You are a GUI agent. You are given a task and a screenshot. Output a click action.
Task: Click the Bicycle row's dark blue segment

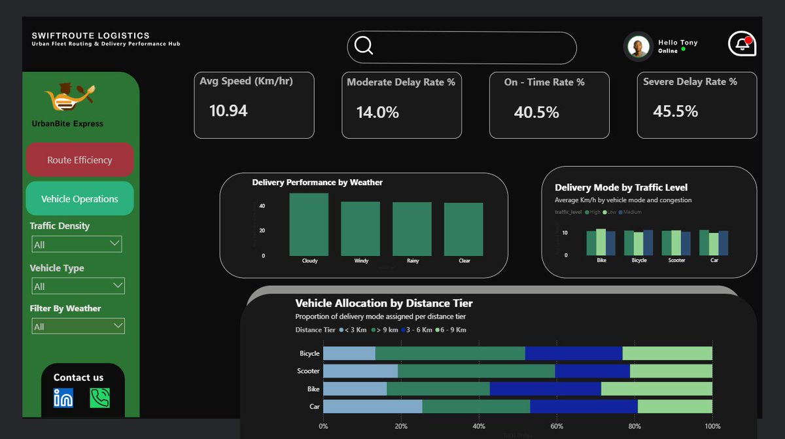(x=574, y=353)
